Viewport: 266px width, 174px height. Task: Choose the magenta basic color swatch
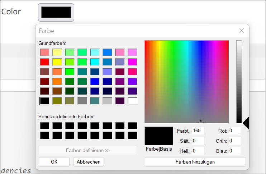point(133,62)
